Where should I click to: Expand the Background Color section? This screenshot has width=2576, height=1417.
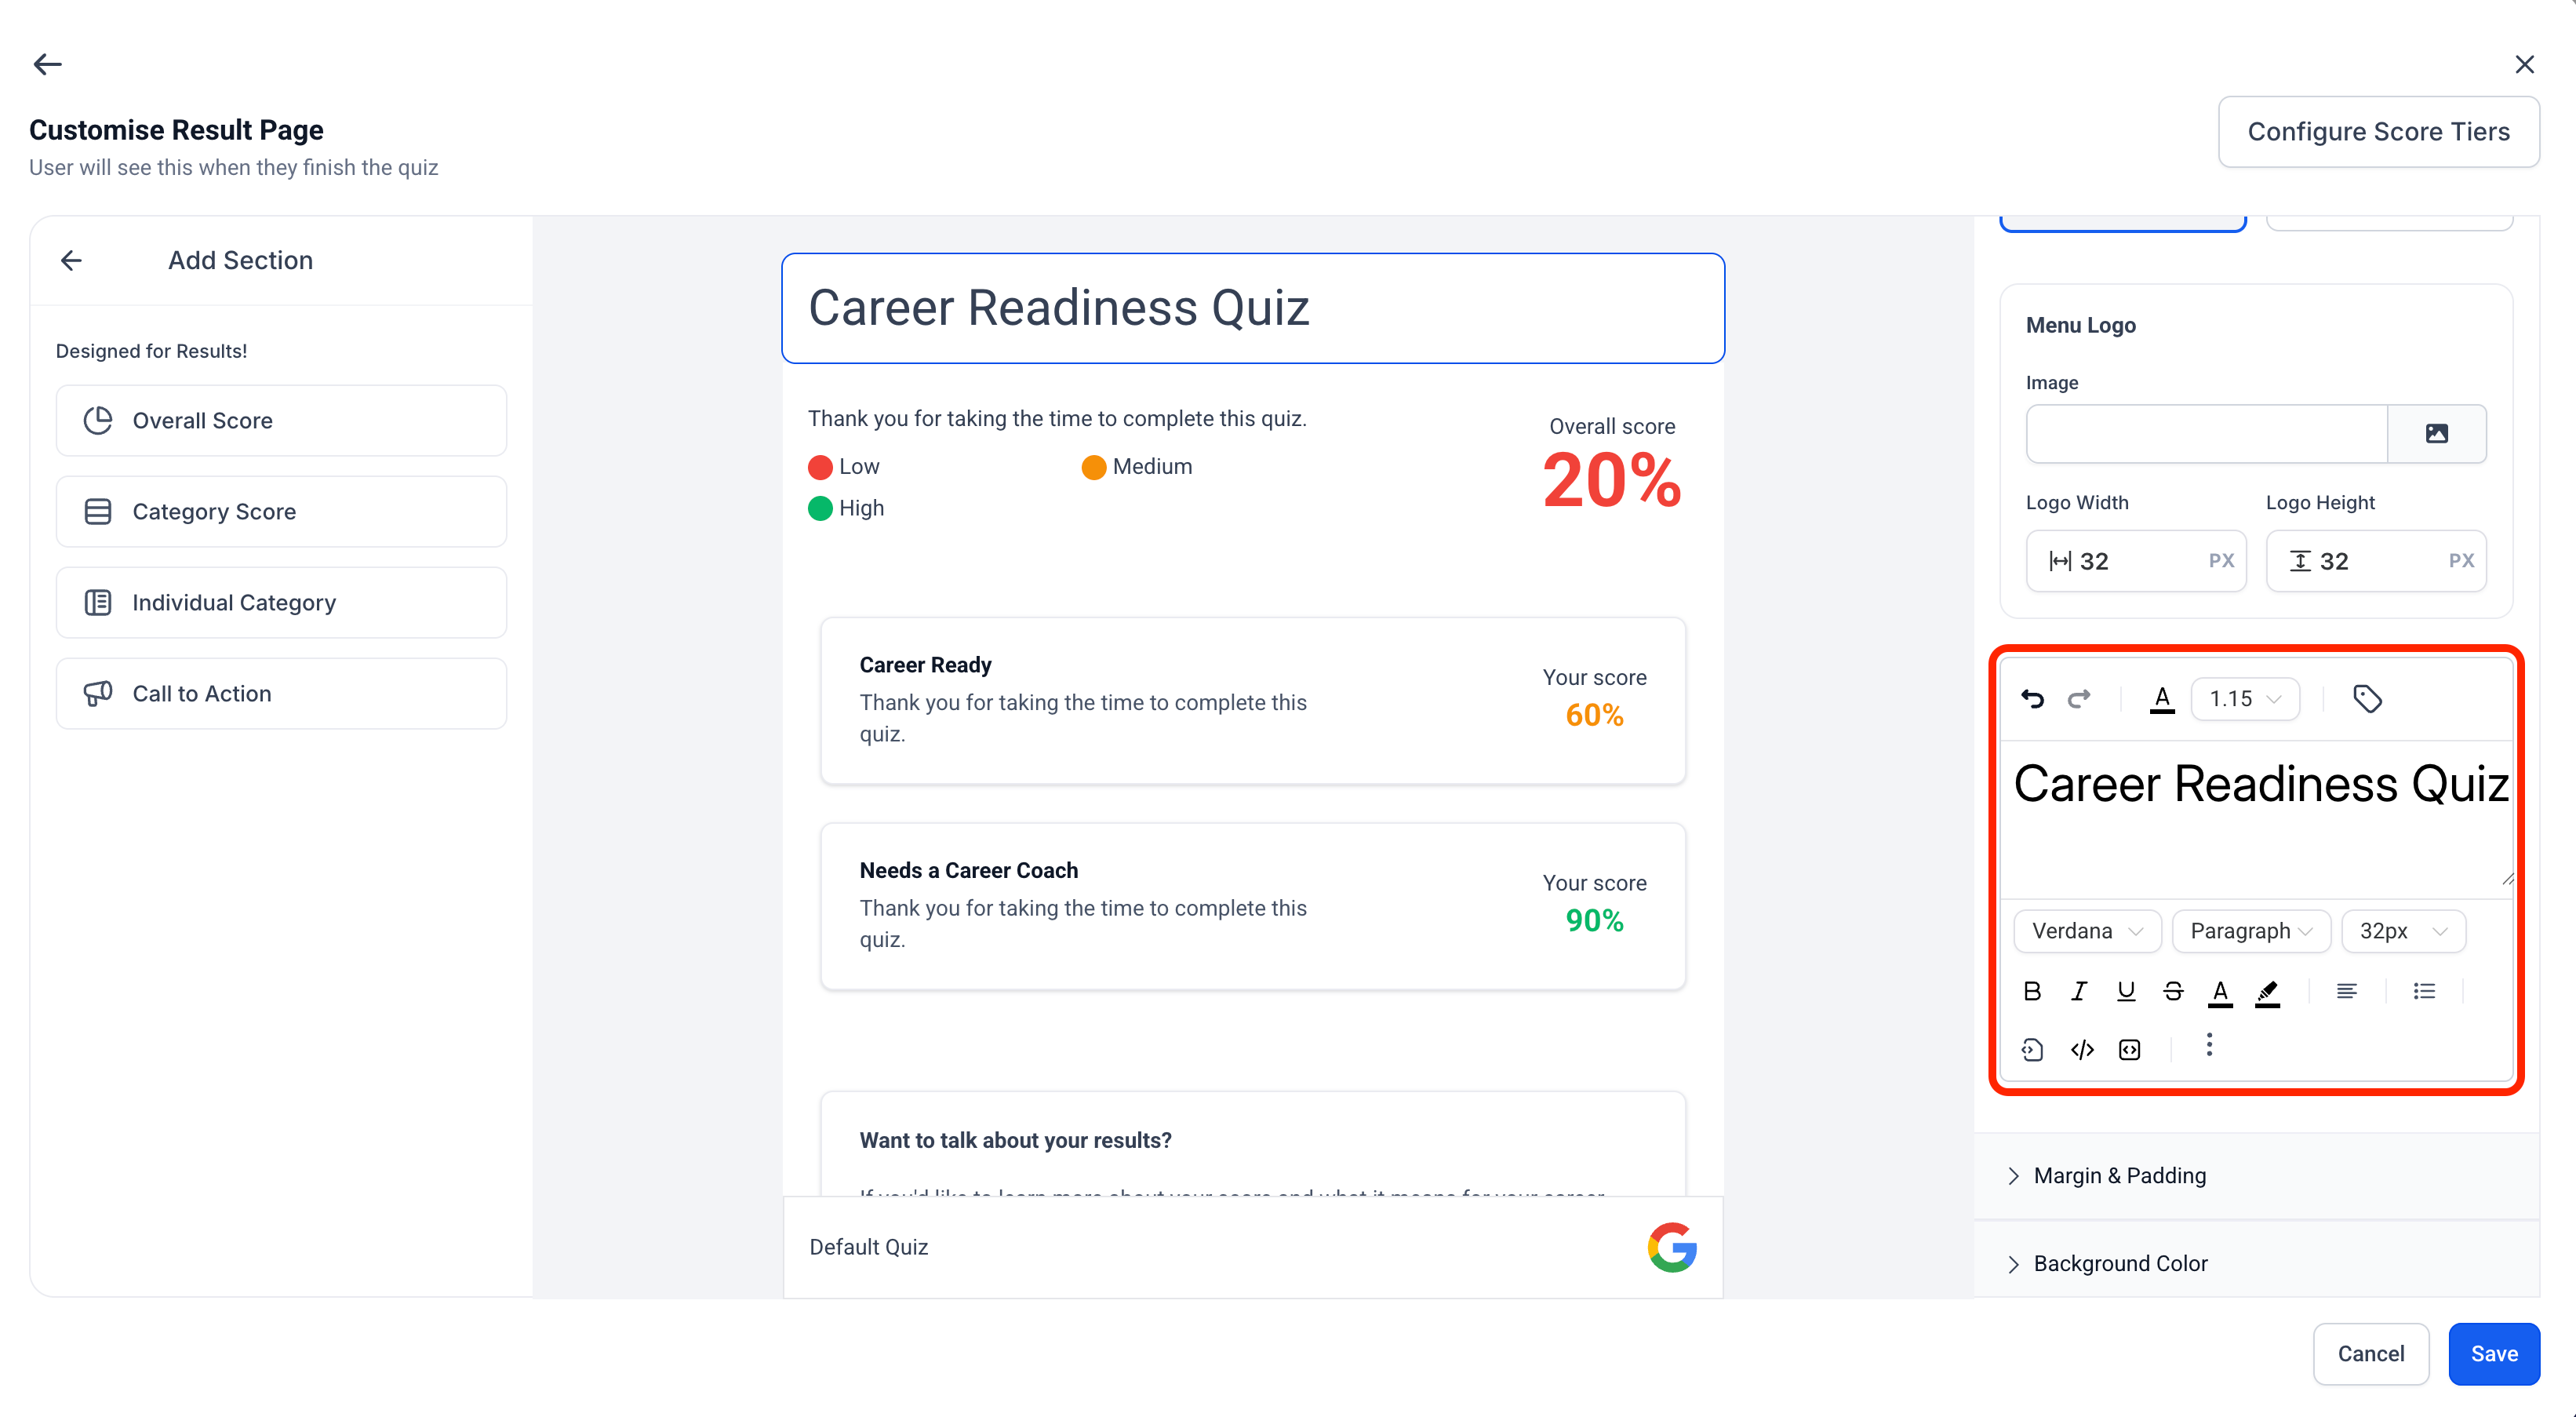2120,1263
